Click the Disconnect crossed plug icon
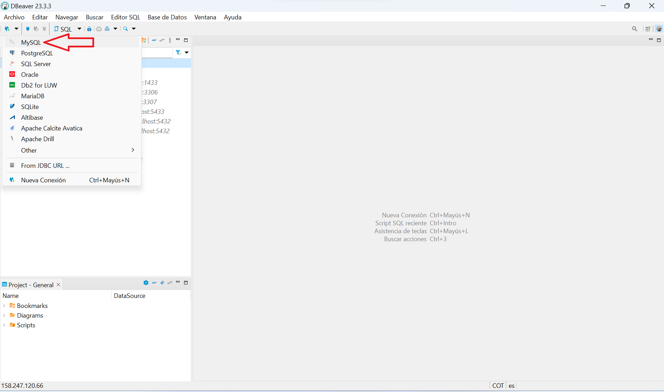The height and width of the screenshot is (392, 664). pos(44,29)
